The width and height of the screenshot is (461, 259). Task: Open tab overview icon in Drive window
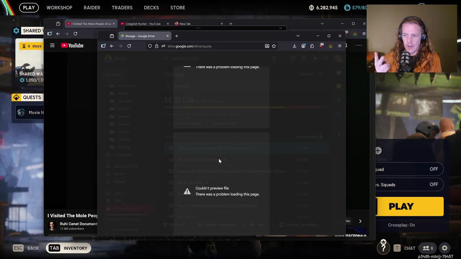[112, 36]
